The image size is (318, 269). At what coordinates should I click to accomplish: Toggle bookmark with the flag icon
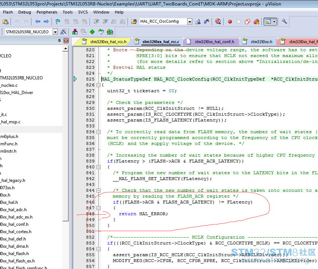point(58,22)
